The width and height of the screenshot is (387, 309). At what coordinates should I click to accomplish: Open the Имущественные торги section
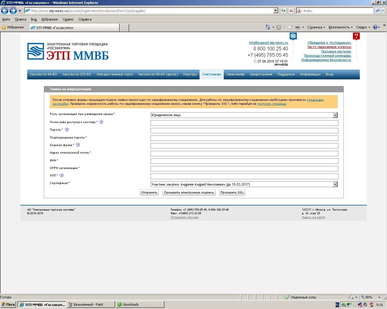(115, 74)
